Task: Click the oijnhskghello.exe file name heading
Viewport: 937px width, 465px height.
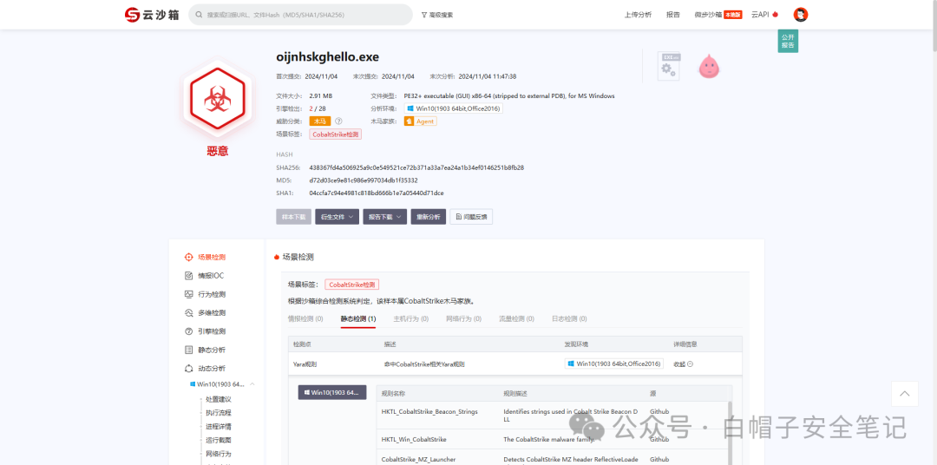Action: 327,57
